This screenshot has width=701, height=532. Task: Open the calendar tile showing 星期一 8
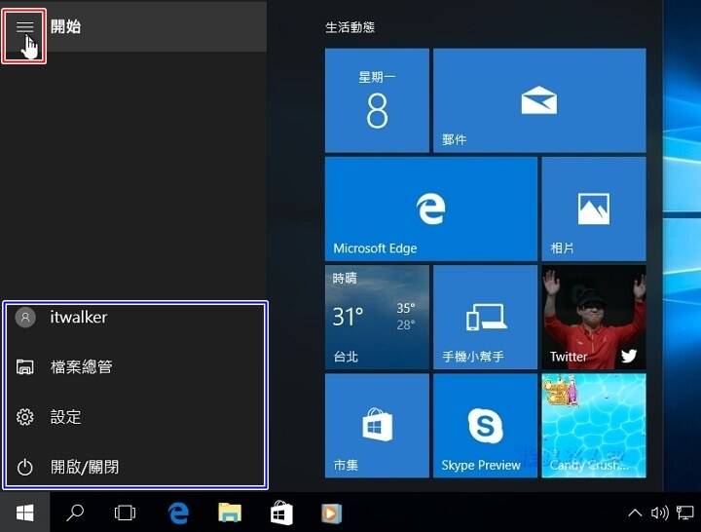[x=377, y=100]
